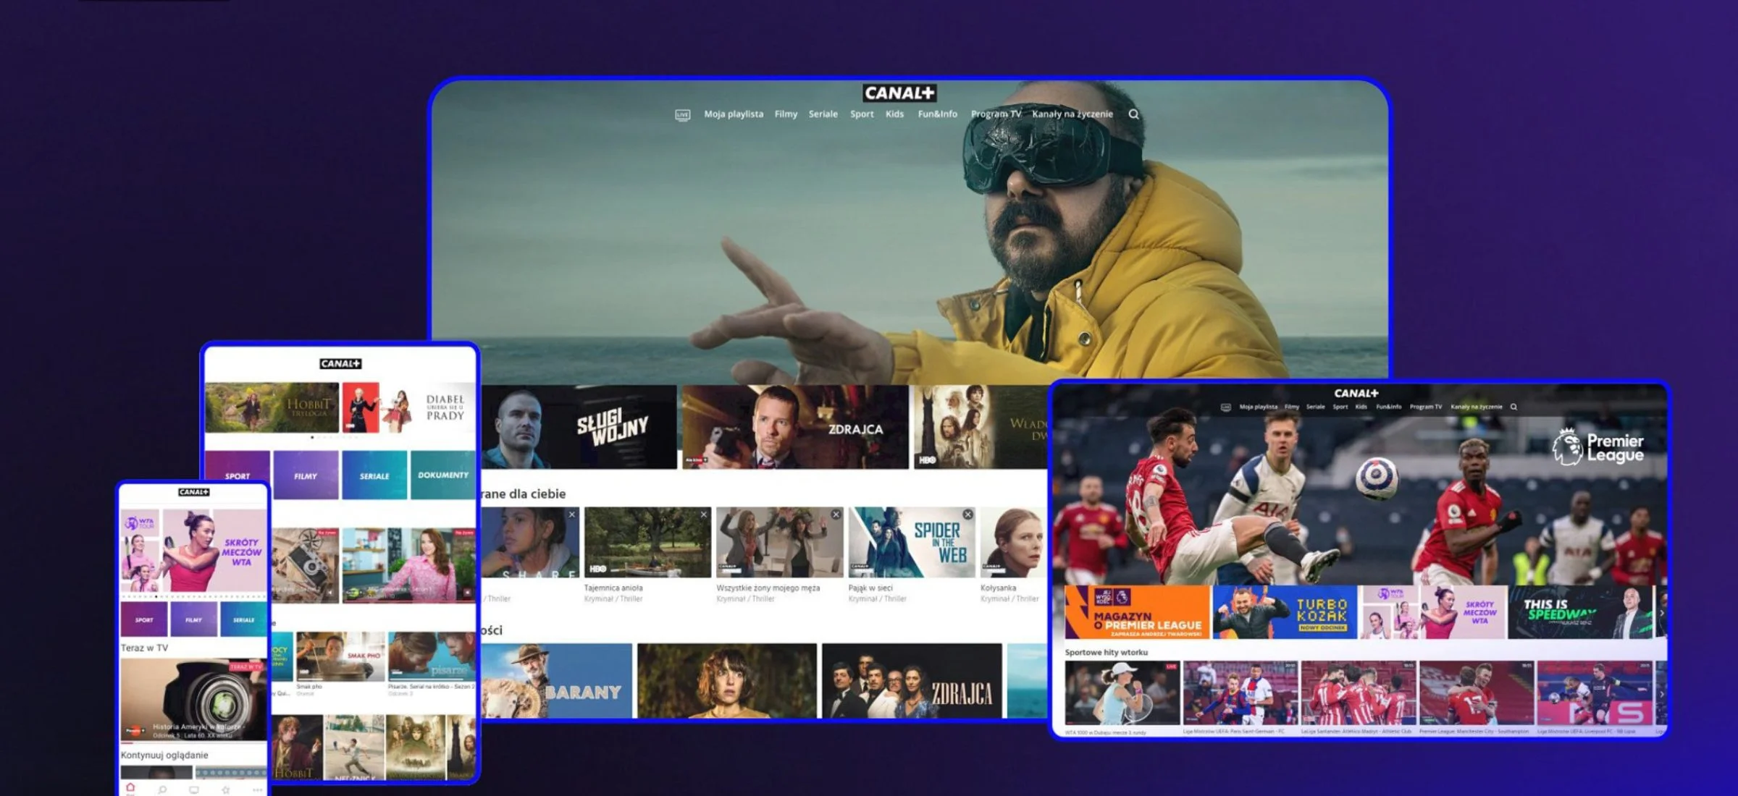
Task: Open Fun&Info in the main menu
Action: [938, 114]
